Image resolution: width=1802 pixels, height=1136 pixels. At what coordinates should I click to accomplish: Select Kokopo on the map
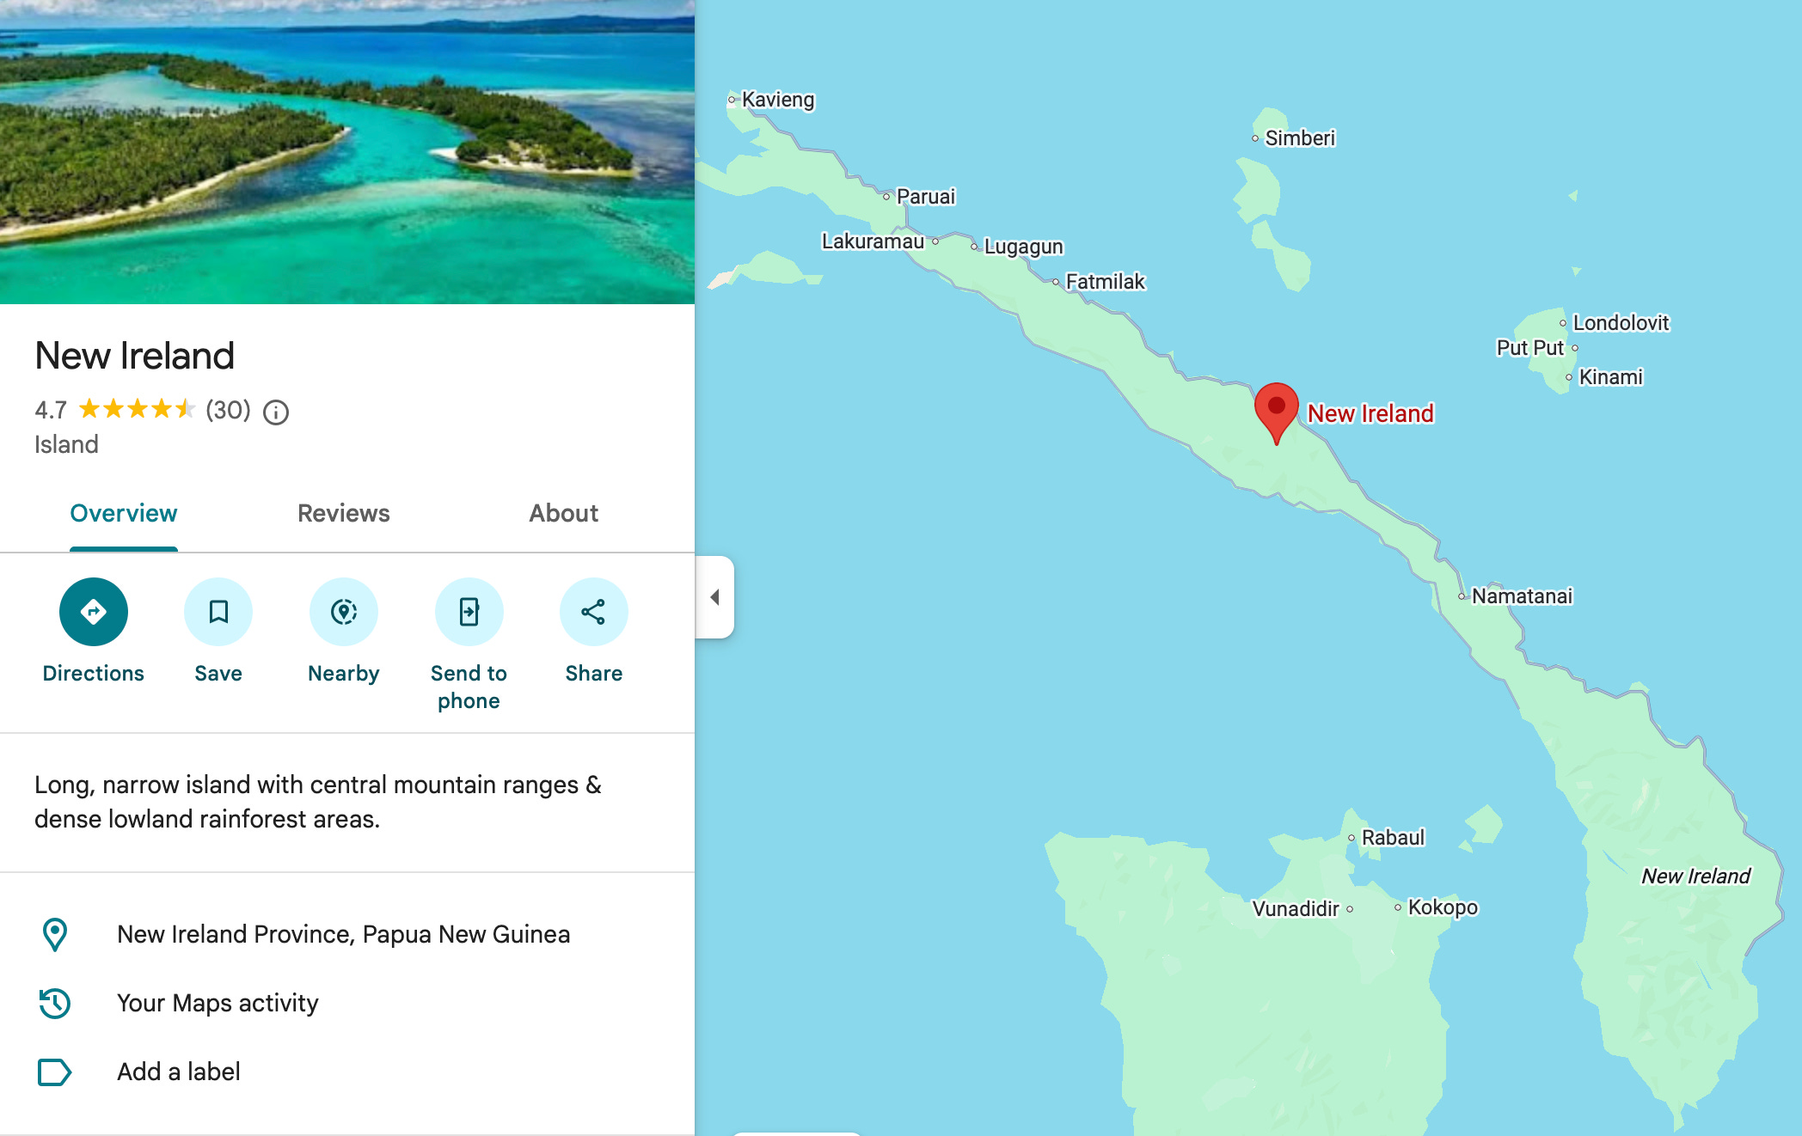(x=1443, y=907)
